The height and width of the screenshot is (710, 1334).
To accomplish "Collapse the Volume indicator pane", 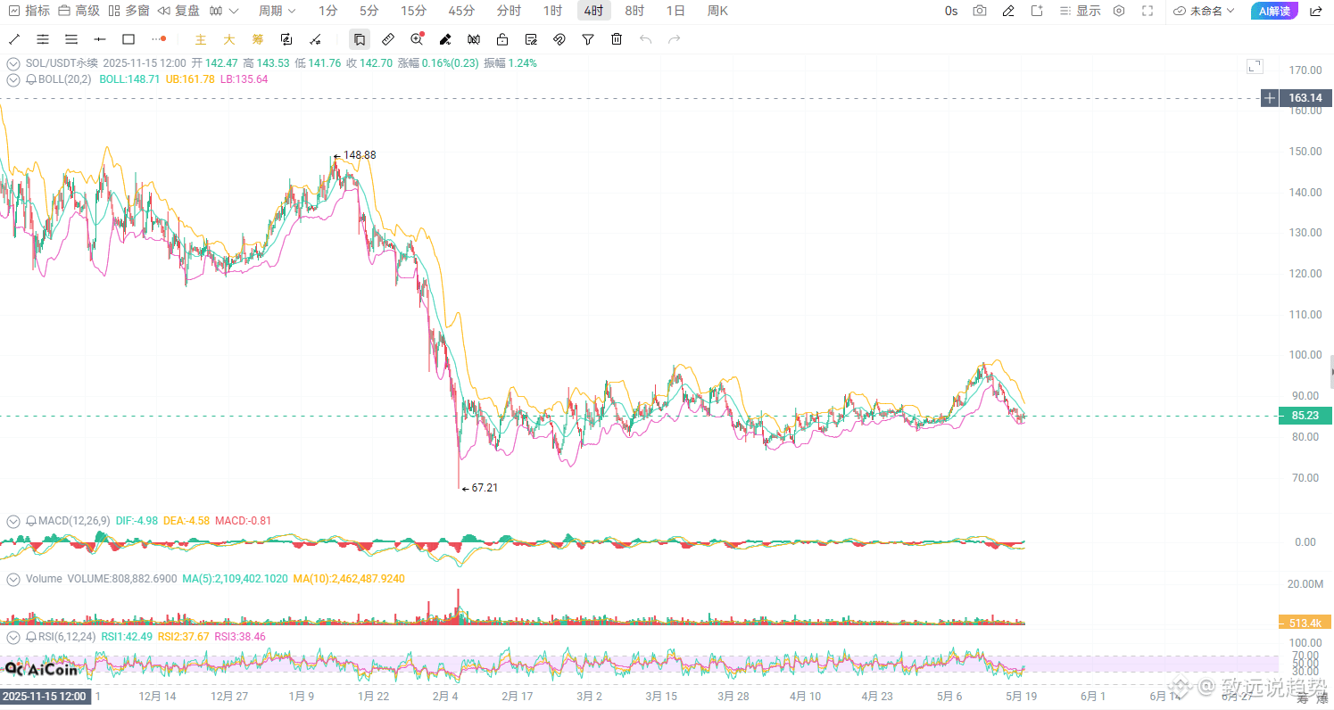I will 12,579.
